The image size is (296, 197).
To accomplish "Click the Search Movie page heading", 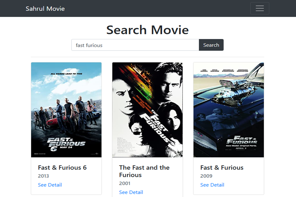I will click(147, 30).
